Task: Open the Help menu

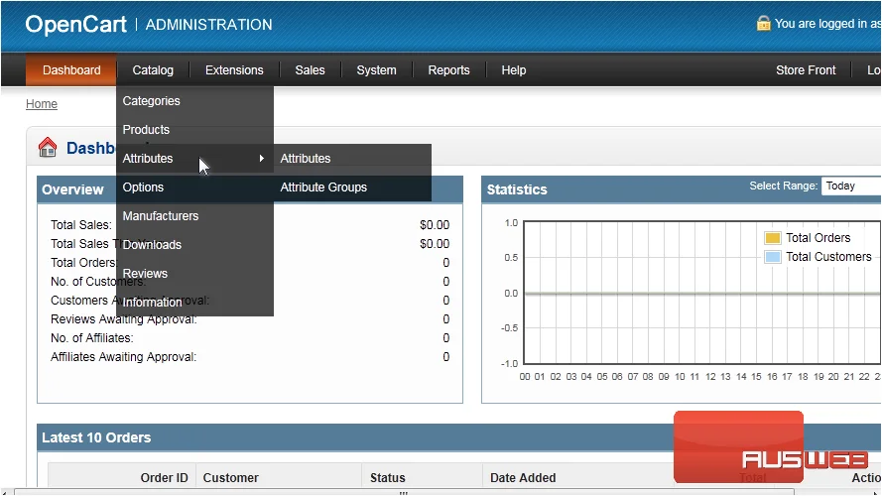Action: pos(514,70)
